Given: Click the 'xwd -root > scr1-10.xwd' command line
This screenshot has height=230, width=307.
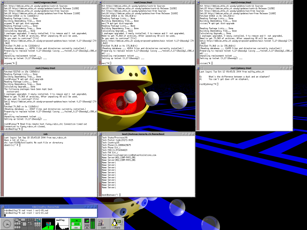Looking at the screenshot, I should point(26,213).
